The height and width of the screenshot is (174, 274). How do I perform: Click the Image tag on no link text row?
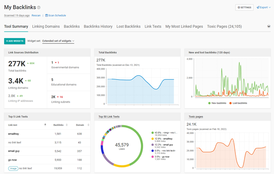pos(13,168)
